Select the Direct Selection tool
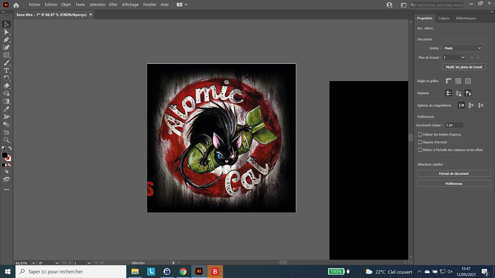This screenshot has width=495, height=278. [x=6, y=32]
